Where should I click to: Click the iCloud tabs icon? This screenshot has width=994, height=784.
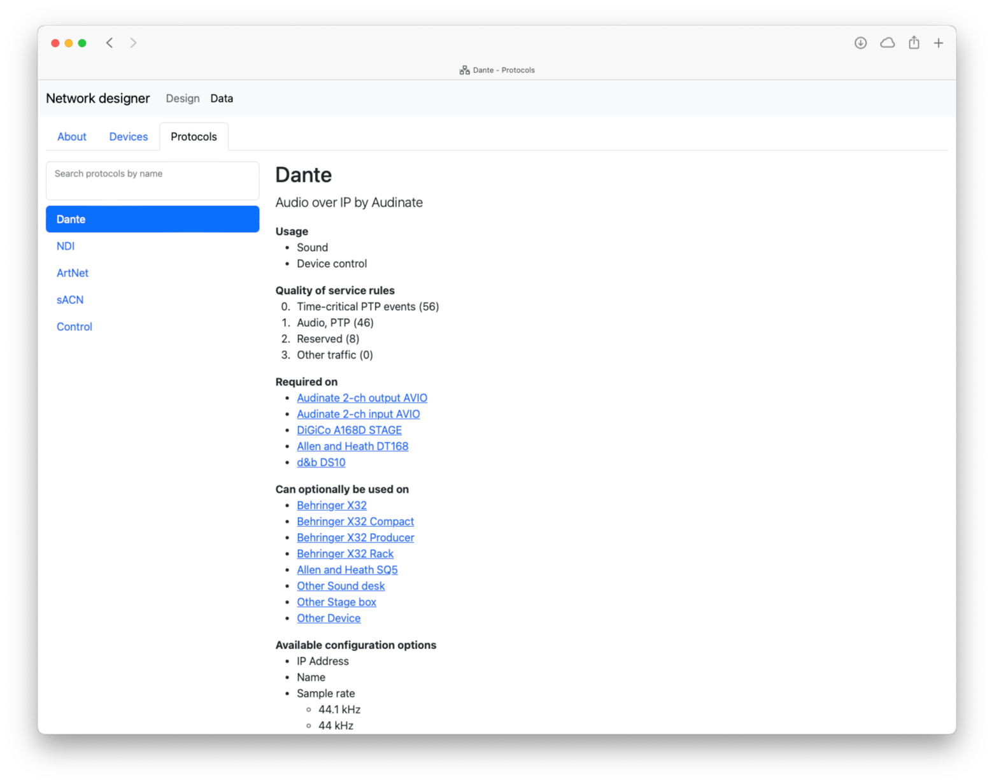(x=887, y=43)
